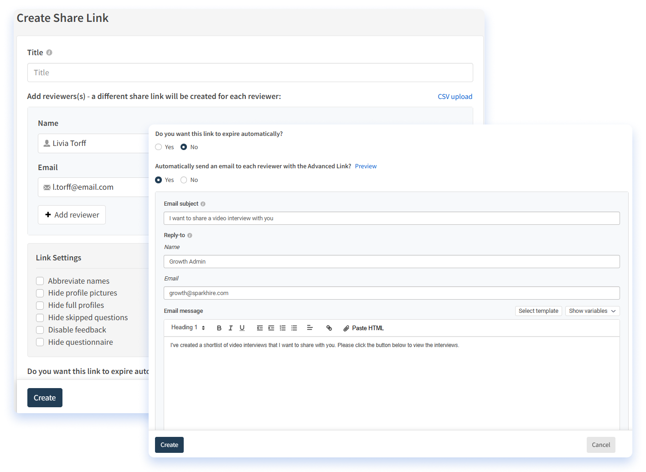Toggle underline formatting in email message

click(x=242, y=328)
